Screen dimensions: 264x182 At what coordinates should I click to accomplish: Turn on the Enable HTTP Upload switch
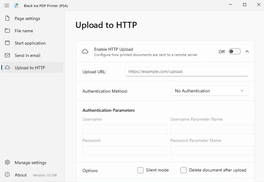pyautogui.click(x=234, y=51)
